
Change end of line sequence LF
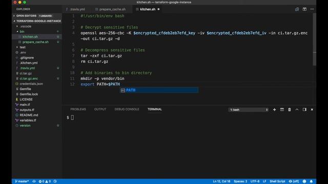[x=264, y=181]
